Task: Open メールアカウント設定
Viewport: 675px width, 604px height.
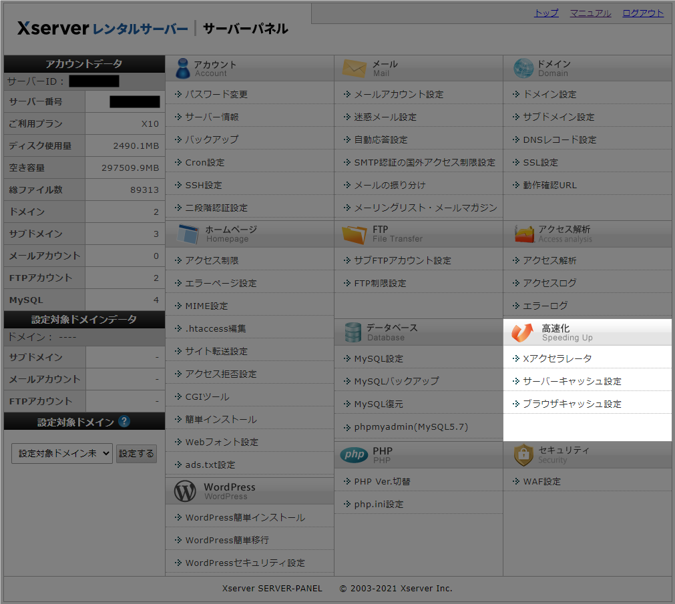Action: (399, 94)
